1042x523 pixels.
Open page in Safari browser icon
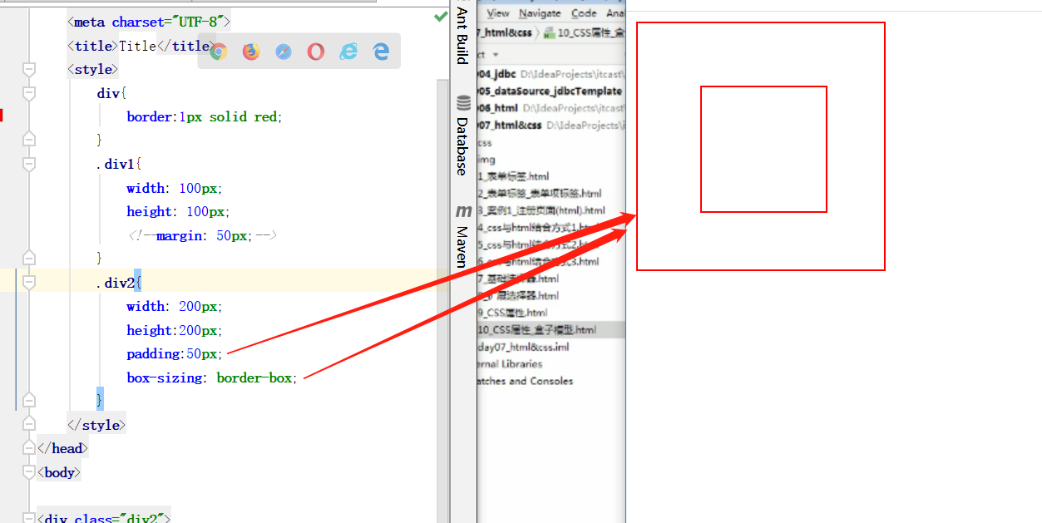point(284,52)
